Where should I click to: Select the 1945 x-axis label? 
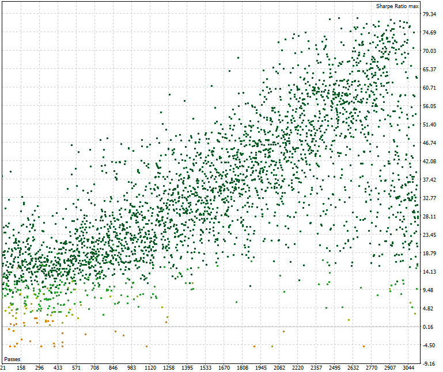click(x=261, y=368)
